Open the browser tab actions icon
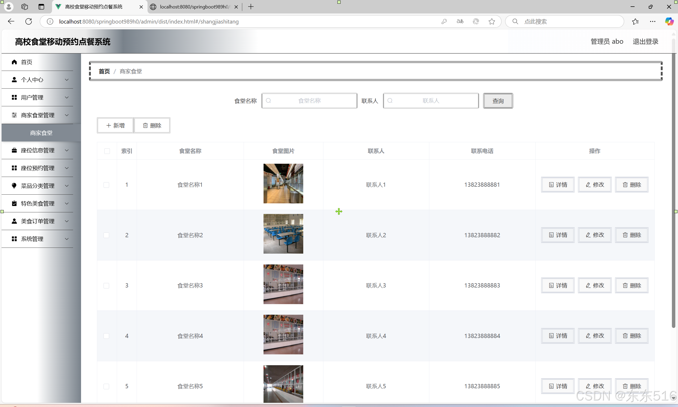Viewport: 678px width, 407px height. (x=41, y=7)
